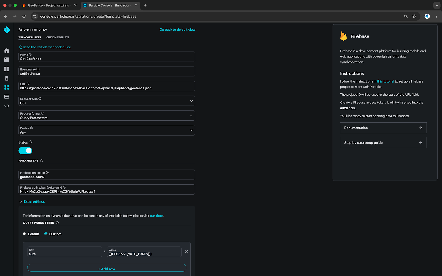
Task: Open the SIM cards section in the sidebar
Action: pyautogui.click(x=7, y=78)
